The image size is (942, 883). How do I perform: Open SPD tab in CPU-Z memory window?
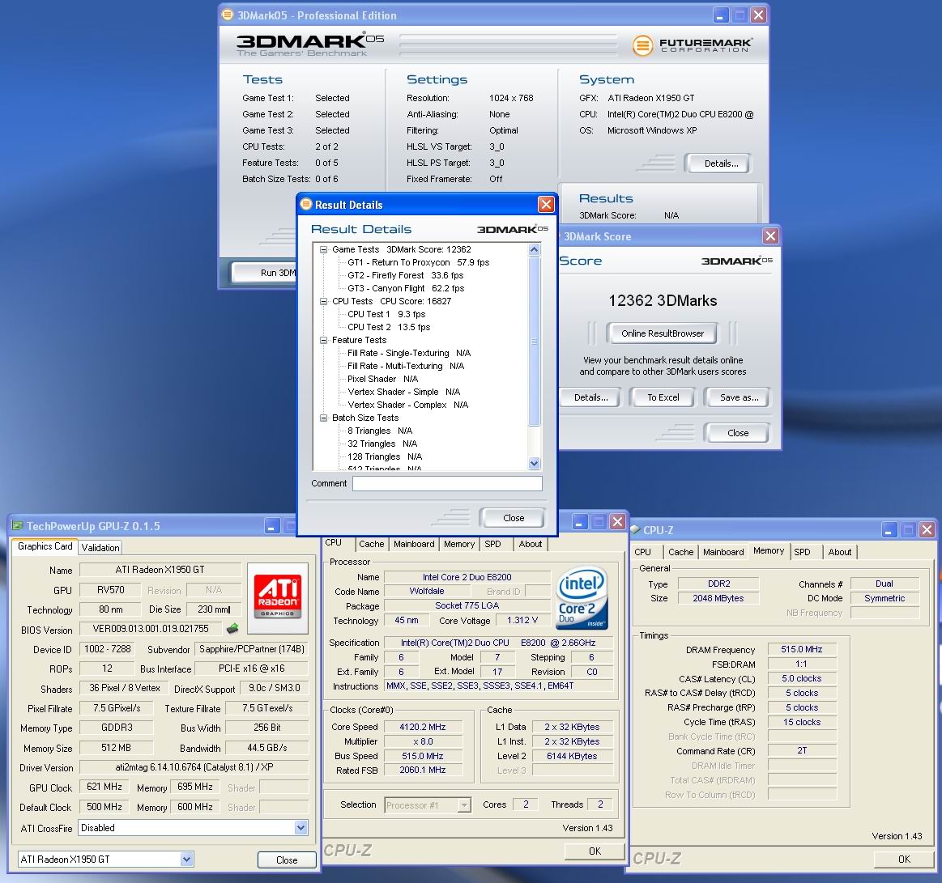click(x=802, y=552)
